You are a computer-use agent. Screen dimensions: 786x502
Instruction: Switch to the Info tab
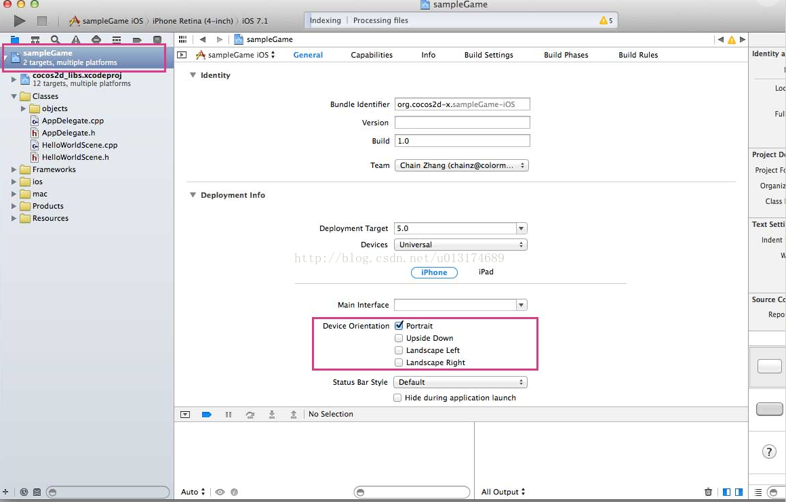click(x=428, y=55)
